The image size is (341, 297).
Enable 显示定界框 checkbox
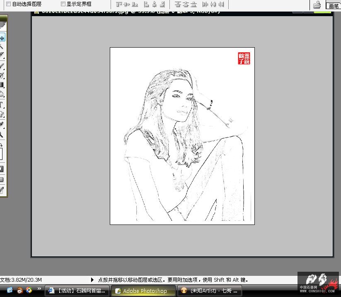point(63,4)
